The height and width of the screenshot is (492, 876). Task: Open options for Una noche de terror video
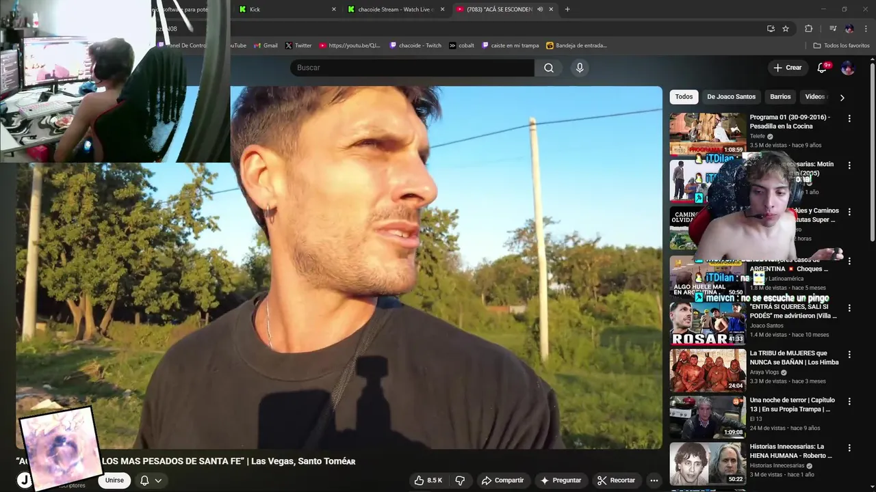pyautogui.click(x=849, y=401)
